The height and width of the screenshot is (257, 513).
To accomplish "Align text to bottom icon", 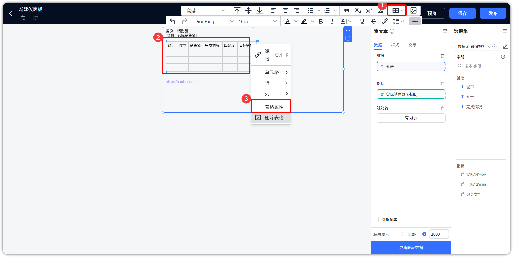I will [260, 11].
